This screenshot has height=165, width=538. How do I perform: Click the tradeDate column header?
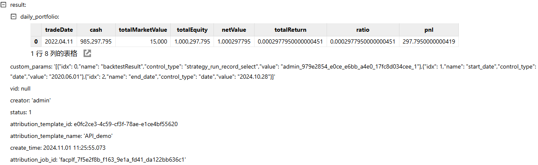(x=59, y=30)
